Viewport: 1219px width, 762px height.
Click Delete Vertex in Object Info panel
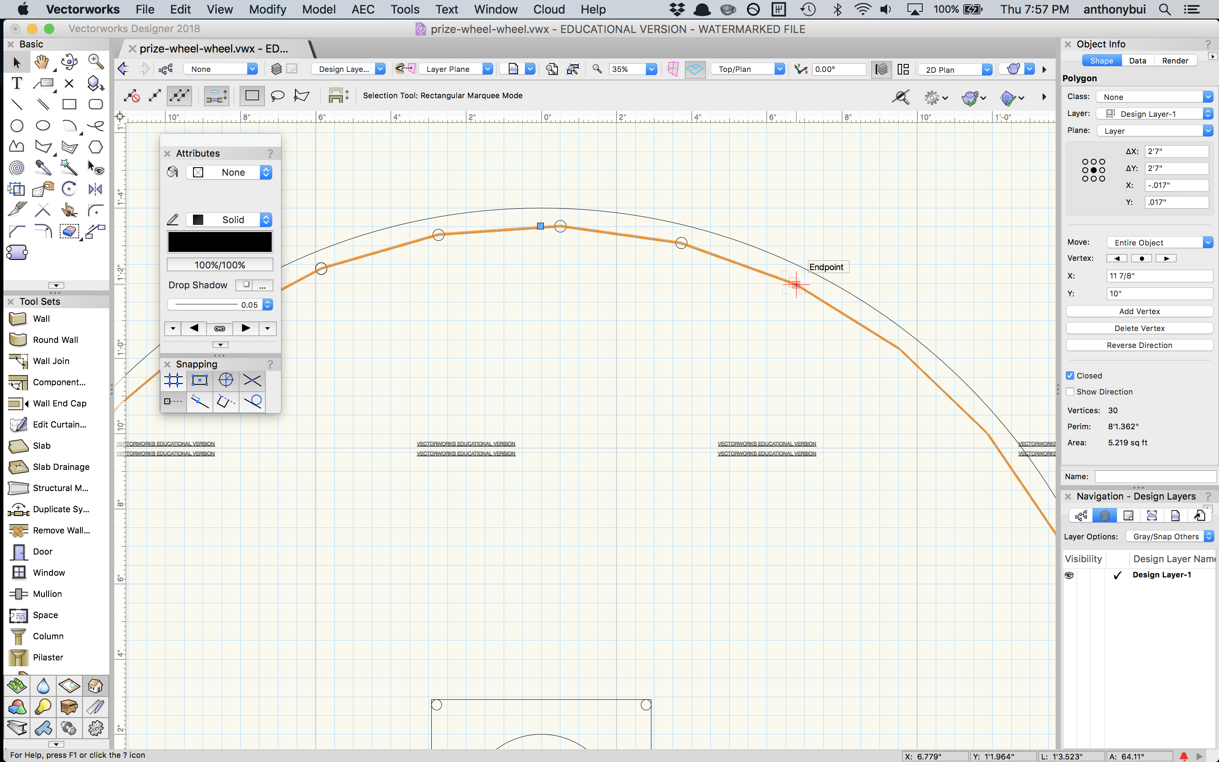(x=1138, y=328)
